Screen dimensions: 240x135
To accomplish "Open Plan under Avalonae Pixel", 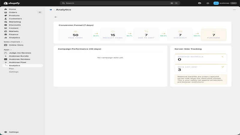I will [x=11, y=69].
